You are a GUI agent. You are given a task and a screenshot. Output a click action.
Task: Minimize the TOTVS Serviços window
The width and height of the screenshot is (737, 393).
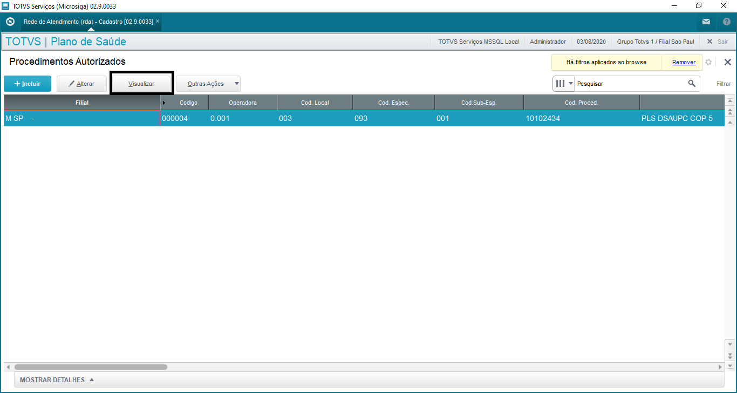coord(674,6)
